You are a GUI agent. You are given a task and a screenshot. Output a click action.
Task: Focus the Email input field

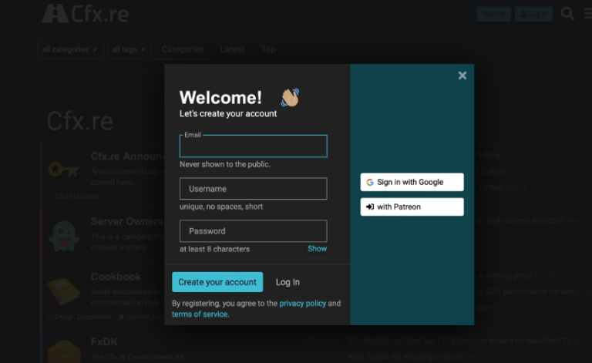tap(253, 148)
